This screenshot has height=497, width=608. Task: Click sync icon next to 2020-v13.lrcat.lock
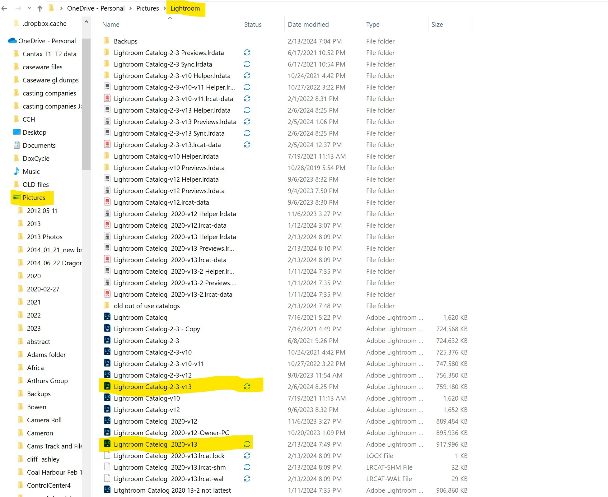click(x=247, y=456)
